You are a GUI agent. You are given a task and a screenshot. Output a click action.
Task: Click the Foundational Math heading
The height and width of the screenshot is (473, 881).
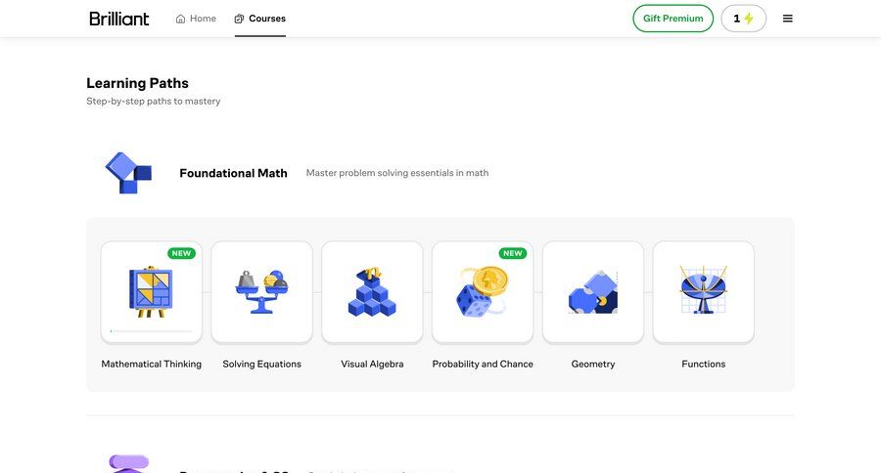(x=233, y=173)
